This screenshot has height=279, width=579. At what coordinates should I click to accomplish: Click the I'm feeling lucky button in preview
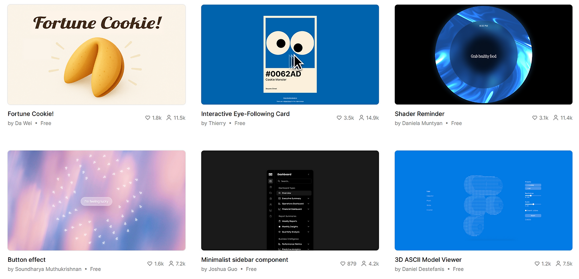point(96,201)
